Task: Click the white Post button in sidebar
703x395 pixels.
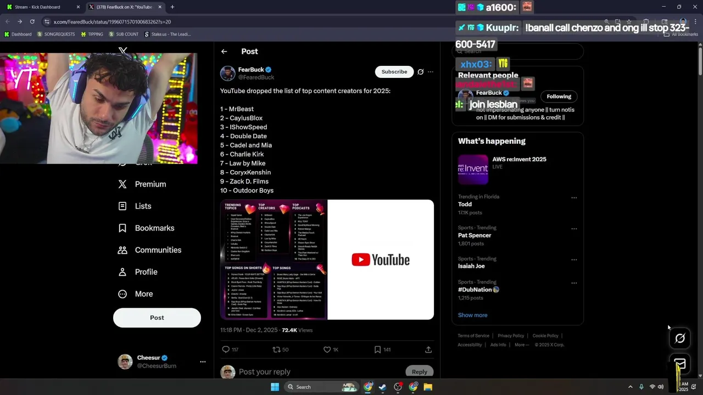Action: tap(157, 318)
